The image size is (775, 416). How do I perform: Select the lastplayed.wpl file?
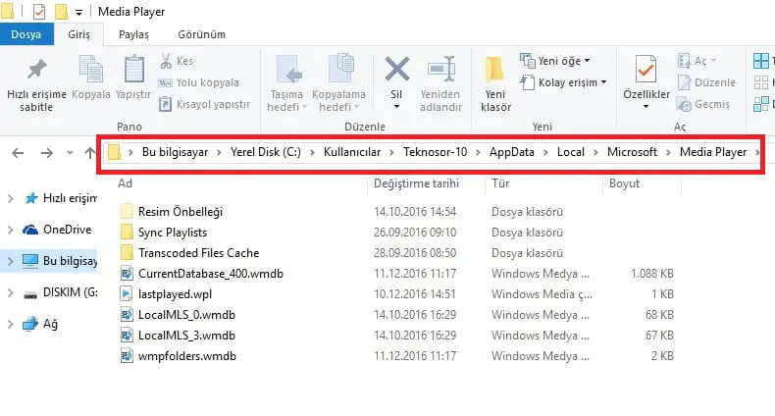(177, 293)
